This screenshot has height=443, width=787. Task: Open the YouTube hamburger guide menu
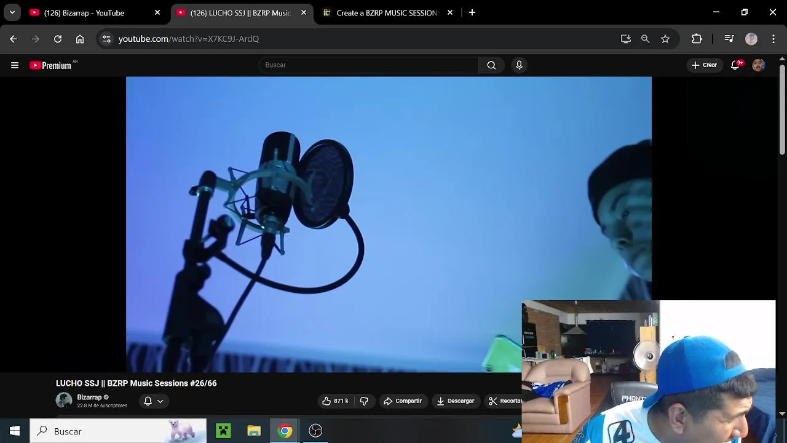15,65
